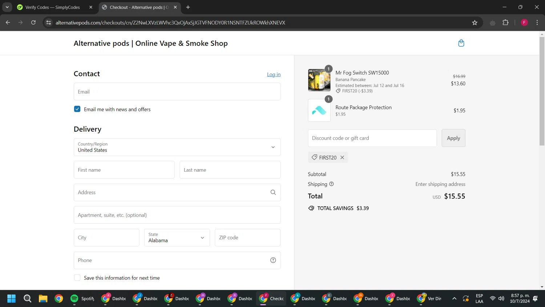
Task: Click the address search magnifier icon
Action: click(x=273, y=192)
